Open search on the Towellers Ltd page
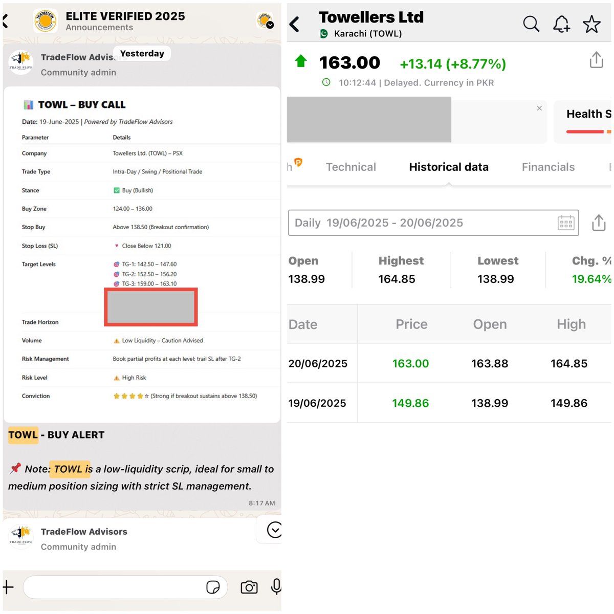 [531, 24]
